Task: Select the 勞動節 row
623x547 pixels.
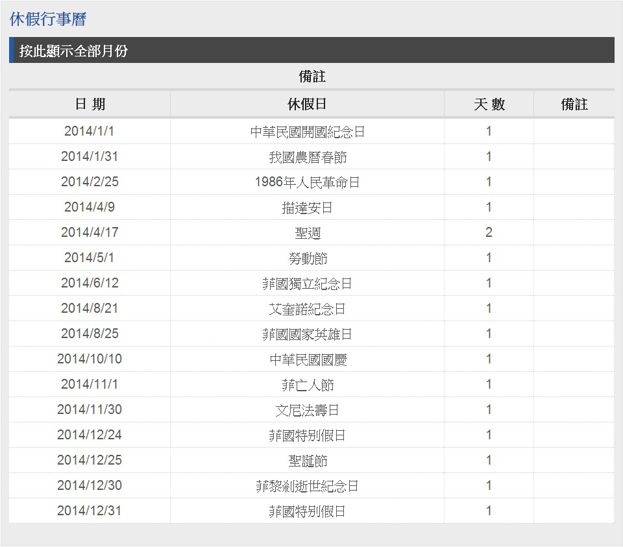Action: pyautogui.click(x=306, y=257)
